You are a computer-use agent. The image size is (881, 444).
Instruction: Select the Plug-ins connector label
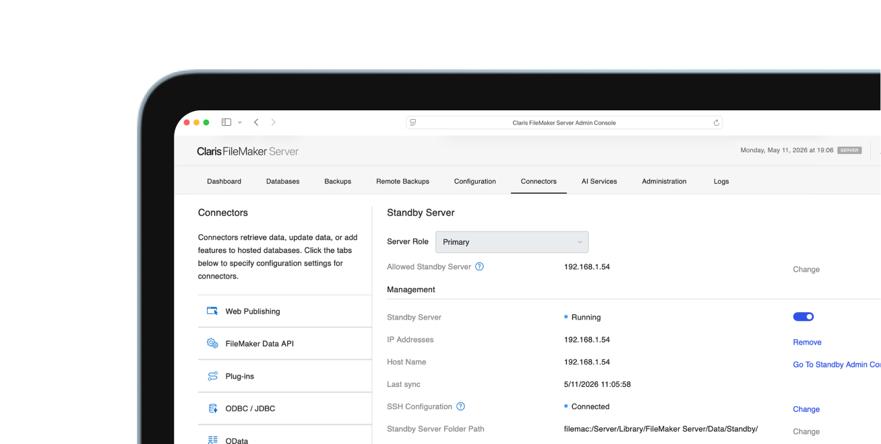tap(240, 376)
